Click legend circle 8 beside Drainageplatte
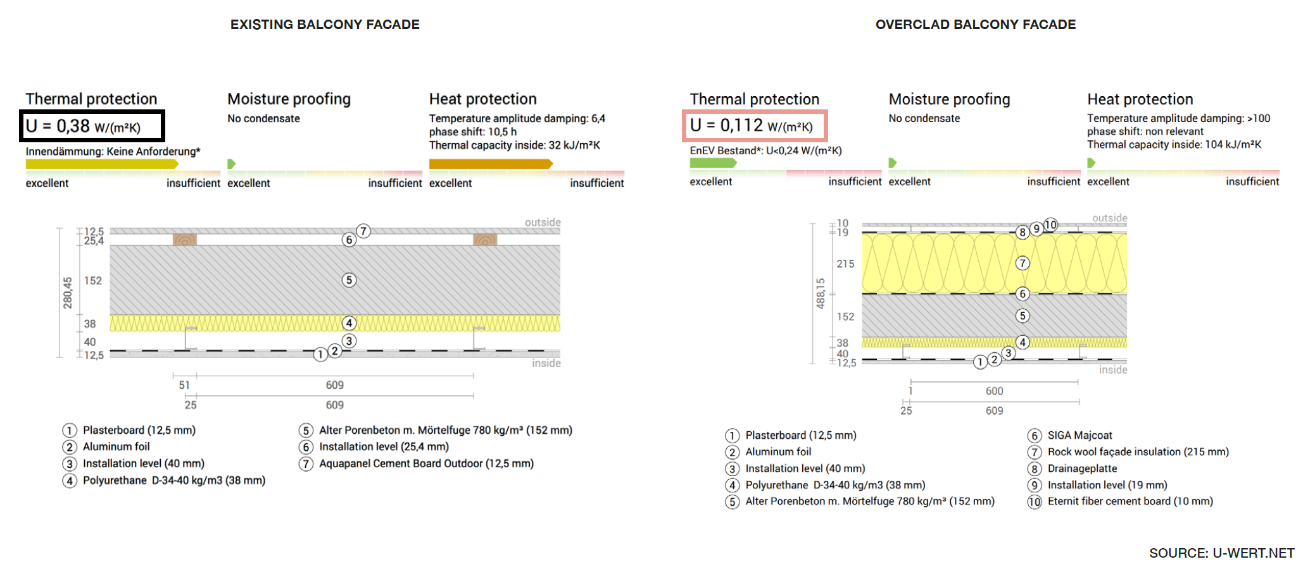 [1035, 469]
